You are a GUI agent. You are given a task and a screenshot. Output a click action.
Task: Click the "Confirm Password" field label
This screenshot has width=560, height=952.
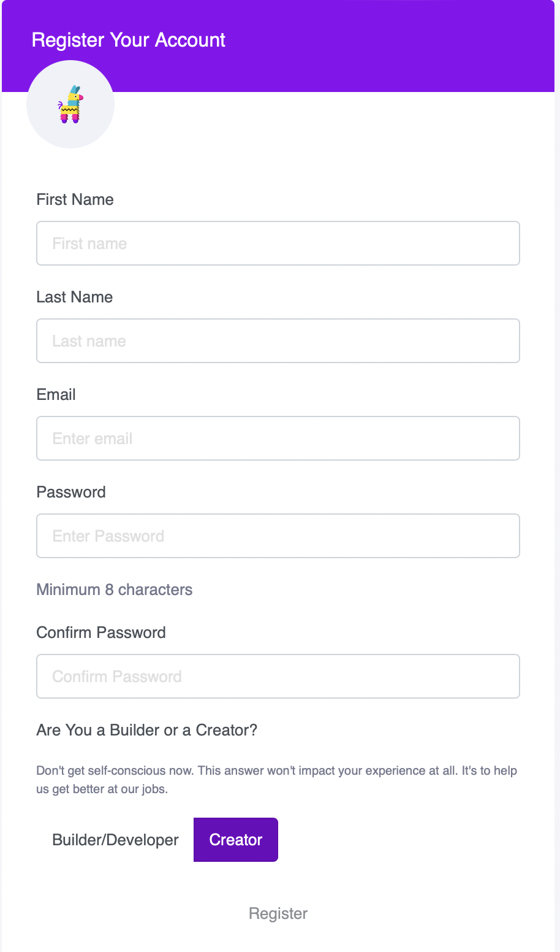click(x=101, y=632)
